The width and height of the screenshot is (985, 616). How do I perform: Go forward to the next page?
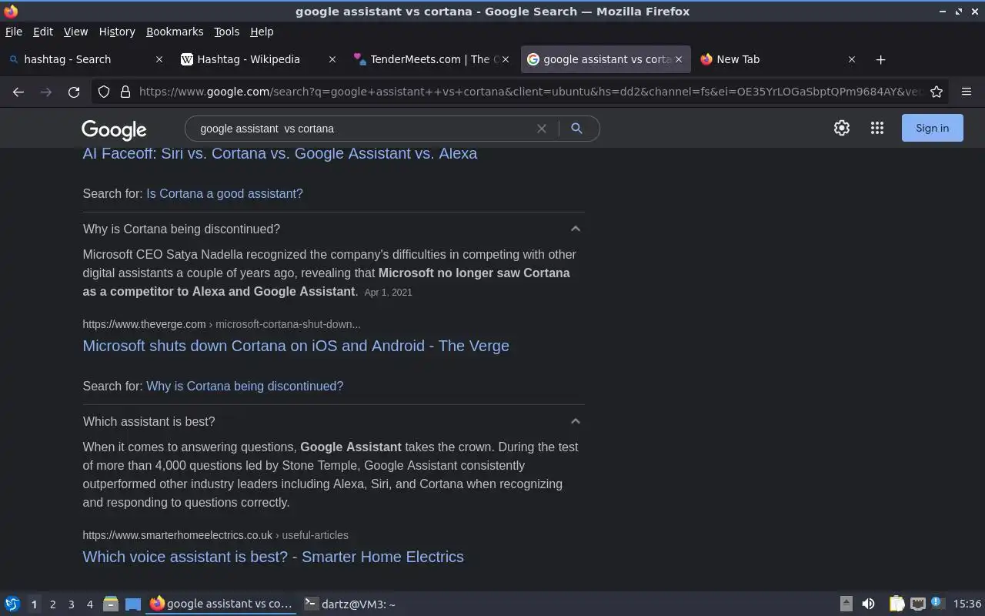coord(46,92)
